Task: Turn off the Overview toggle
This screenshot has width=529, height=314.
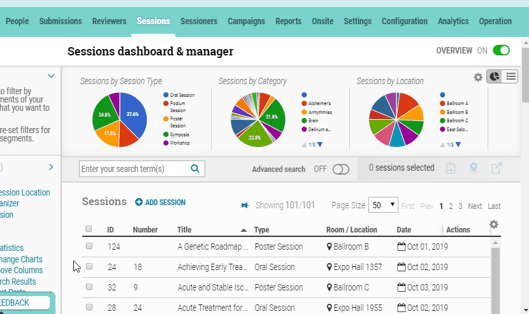Action: coord(501,50)
